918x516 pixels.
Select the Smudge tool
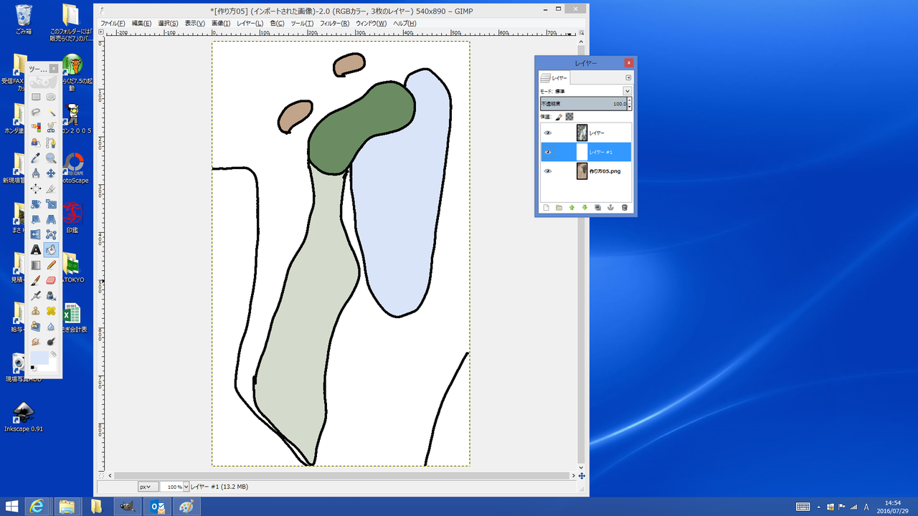pyautogui.click(x=36, y=342)
